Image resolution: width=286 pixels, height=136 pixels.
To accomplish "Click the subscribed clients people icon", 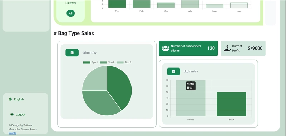I will coord(166,48).
